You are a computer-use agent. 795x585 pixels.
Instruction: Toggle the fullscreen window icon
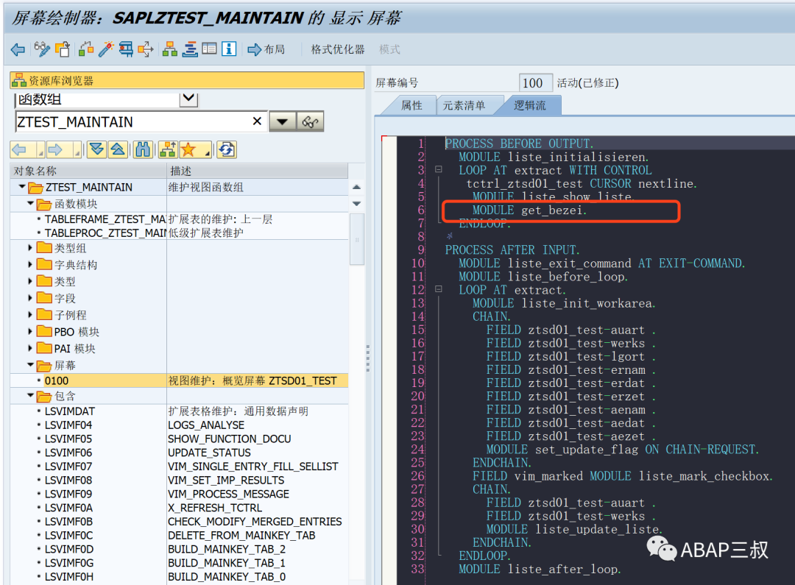coord(209,49)
